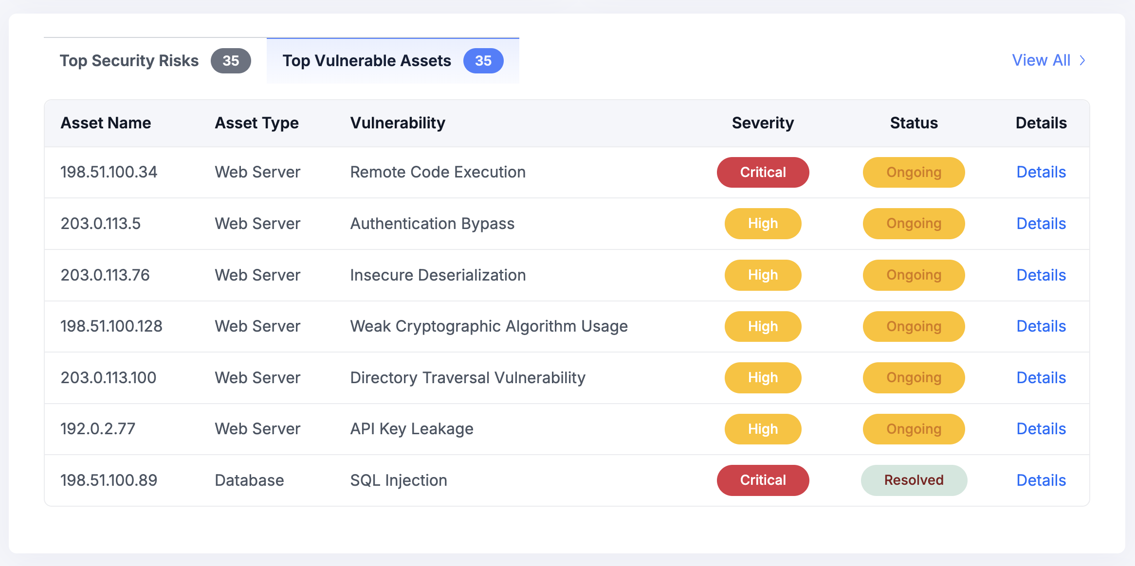Open Details for 198.51.100.128
Viewport: 1135px width, 566px height.
(1041, 326)
